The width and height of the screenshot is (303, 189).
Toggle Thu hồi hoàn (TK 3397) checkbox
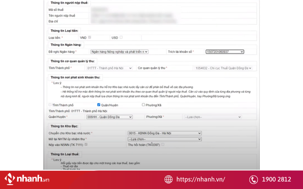(x=163, y=145)
